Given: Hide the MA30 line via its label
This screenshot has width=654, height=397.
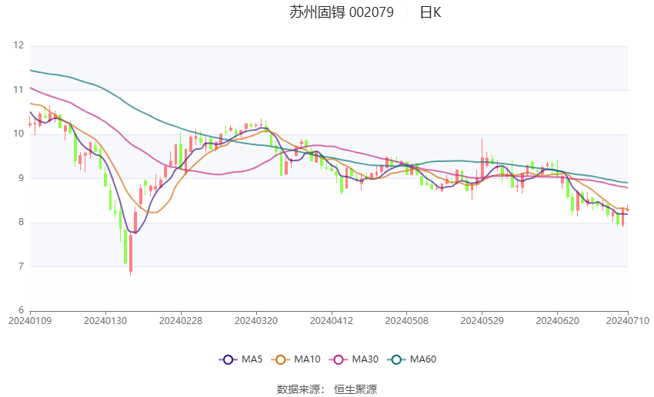Looking at the screenshot, I should (x=365, y=359).
